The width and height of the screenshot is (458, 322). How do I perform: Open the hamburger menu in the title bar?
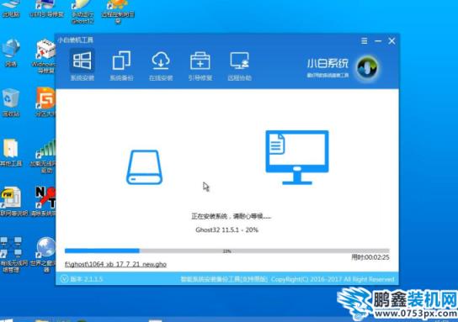coord(365,41)
